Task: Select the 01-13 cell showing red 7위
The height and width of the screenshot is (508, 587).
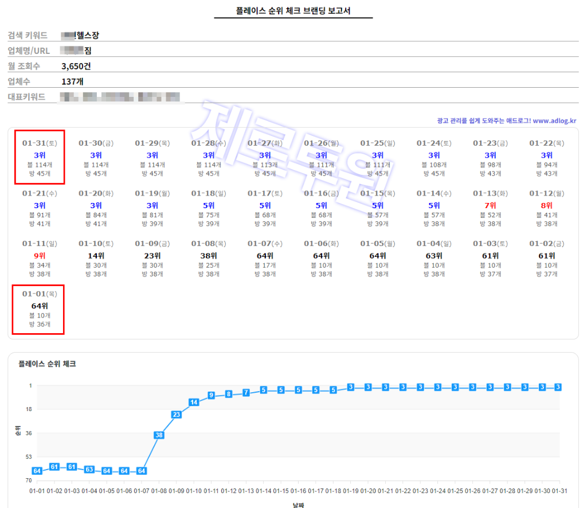Action: click(491, 204)
